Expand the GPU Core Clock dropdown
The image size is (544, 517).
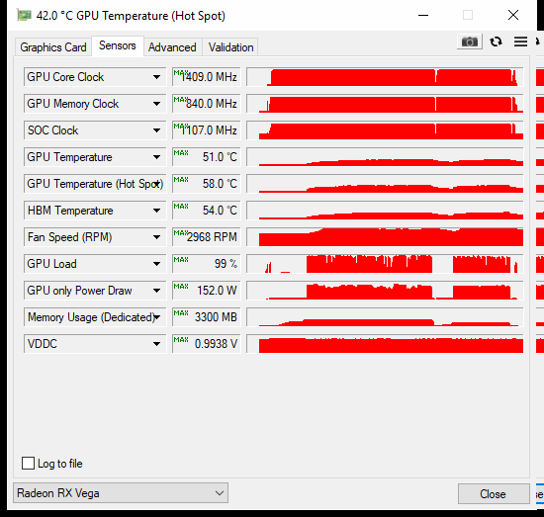click(157, 77)
